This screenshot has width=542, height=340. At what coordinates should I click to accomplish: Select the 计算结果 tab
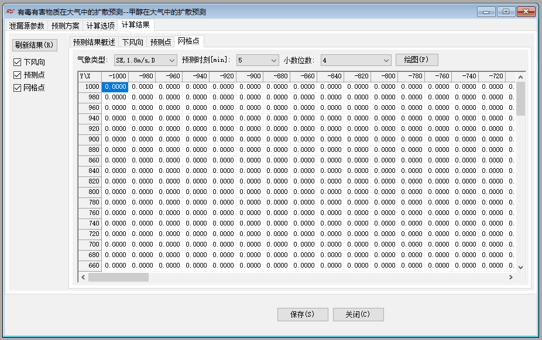click(136, 25)
